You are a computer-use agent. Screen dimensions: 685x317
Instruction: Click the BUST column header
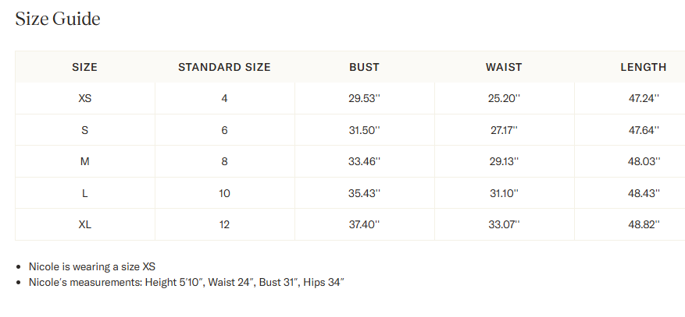tap(364, 67)
